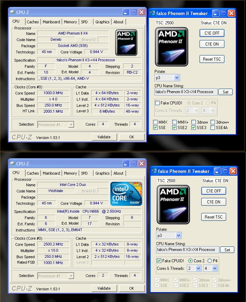Minimize the top Tweaker window
246x302 pixels.
point(216,13)
